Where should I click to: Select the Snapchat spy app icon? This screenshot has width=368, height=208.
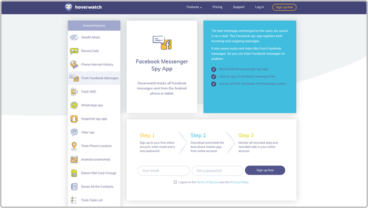(74, 119)
